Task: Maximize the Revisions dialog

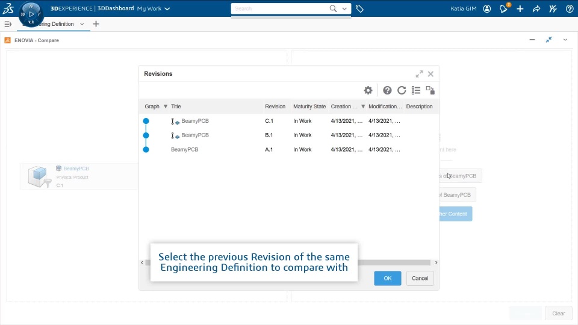Action: pos(419,74)
